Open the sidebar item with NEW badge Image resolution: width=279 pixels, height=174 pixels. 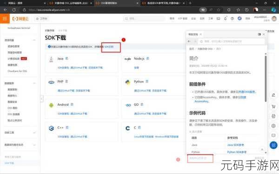pos(17,58)
